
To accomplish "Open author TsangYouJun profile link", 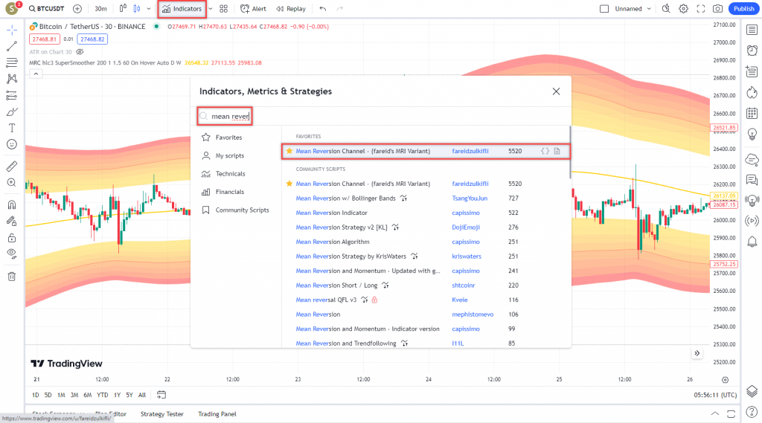I will click(x=470, y=198).
